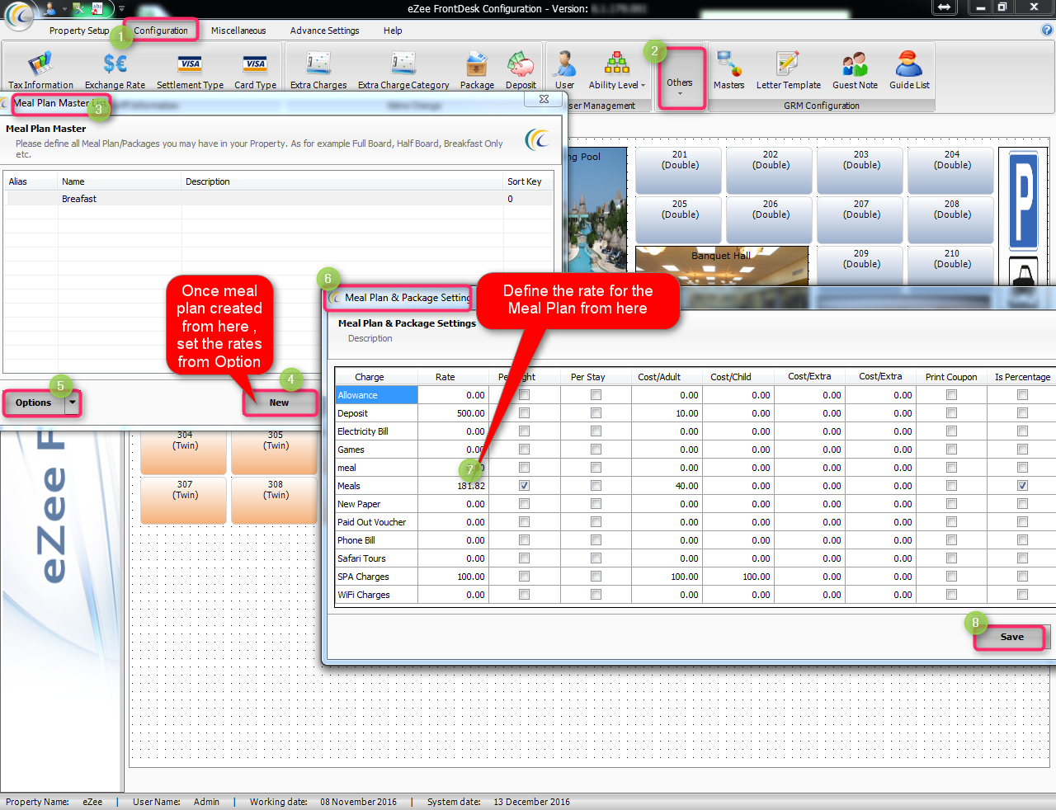Click the Options button in Meal Plan Master
This screenshot has width=1056, height=810.
[33, 403]
